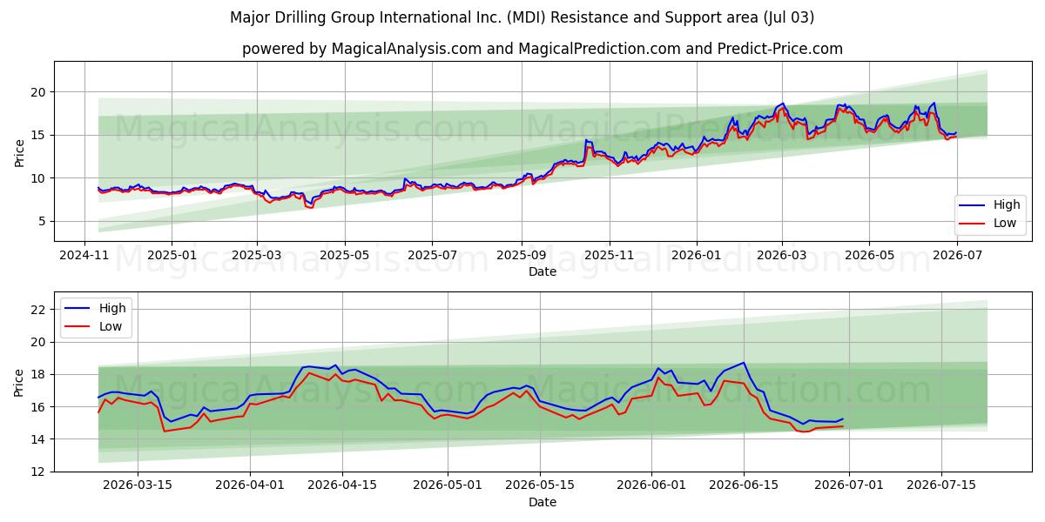Click the '2025-01' x-axis label on top chart
Screen dimensions: 1045x522
click(172, 255)
